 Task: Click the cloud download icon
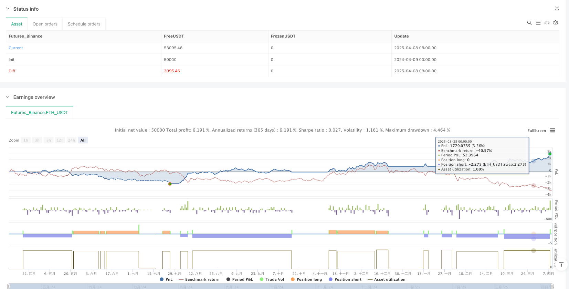pyautogui.click(x=547, y=23)
